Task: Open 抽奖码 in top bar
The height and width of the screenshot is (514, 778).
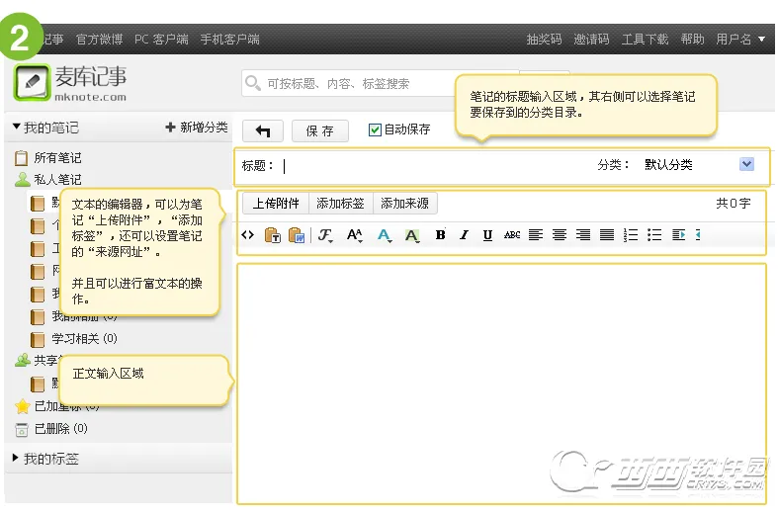Action: [544, 40]
